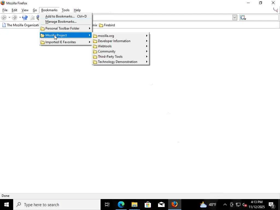Click the greyed Stop toolbar icon
This screenshot has width=280, height=210.
pyautogui.click(x=32, y=17)
